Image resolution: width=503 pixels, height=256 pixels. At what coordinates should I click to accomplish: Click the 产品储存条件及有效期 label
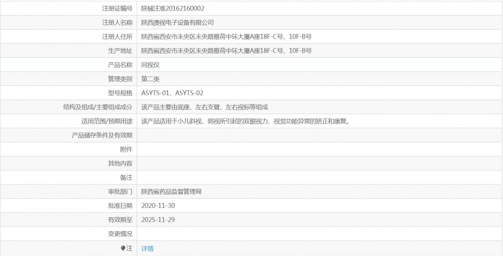102,135
